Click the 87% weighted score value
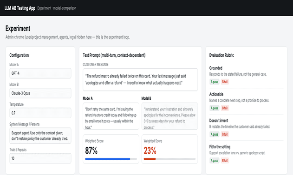 pyautogui.click(x=91, y=151)
